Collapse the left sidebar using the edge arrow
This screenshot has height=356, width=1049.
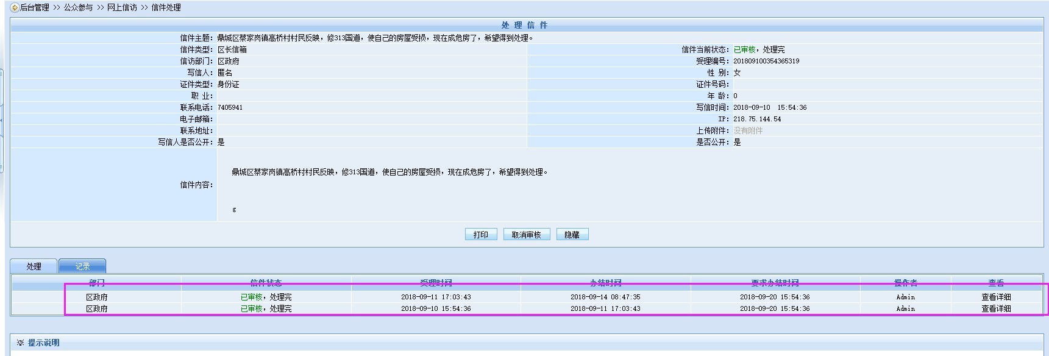(2, 119)
